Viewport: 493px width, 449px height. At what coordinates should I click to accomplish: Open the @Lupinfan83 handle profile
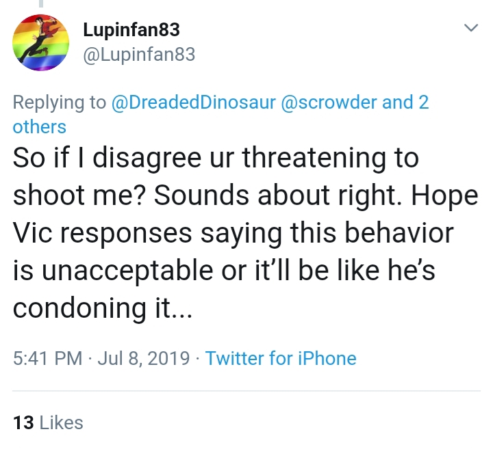[x=139, y=55]
